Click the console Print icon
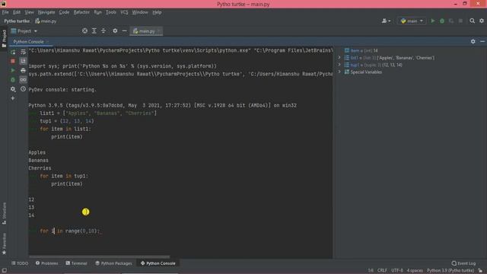The height and width of the screenshot is (274, 487). coord(23,71)
